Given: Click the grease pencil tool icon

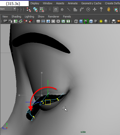Looking at the screenshot, I should click(30, 21).
